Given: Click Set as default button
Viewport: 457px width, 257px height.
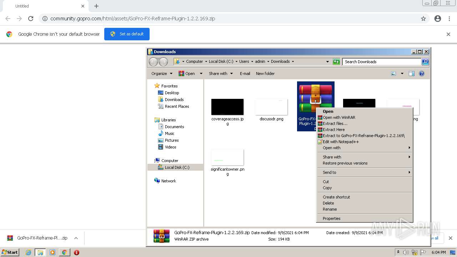Looking at the screenshot, I should (x=127, y=34).
